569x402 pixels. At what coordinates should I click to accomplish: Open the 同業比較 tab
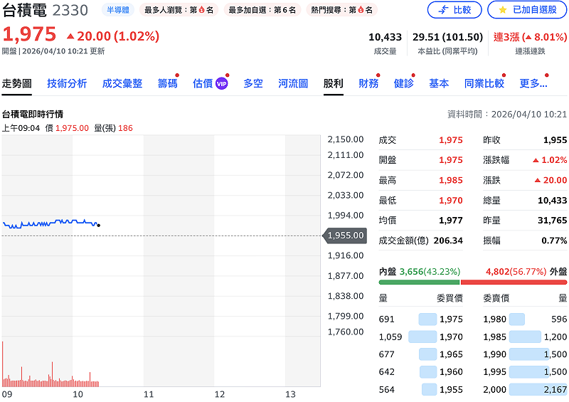click(x=484, y=83)
